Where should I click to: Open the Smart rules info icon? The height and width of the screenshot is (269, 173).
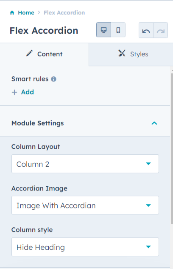(53, 79)
